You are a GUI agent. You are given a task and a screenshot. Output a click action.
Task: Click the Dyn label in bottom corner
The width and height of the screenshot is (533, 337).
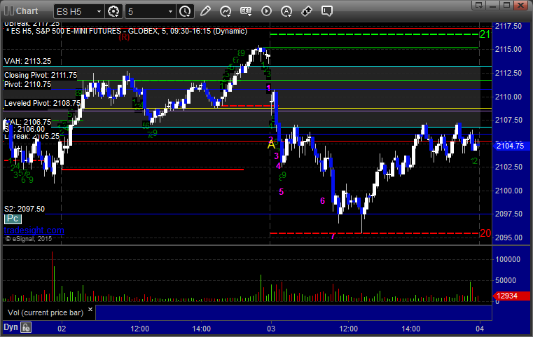[x=11, y=327]
